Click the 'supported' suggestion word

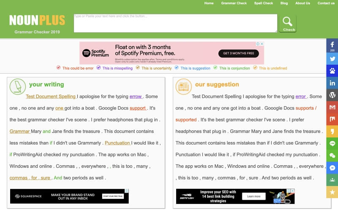click(186, 120)
